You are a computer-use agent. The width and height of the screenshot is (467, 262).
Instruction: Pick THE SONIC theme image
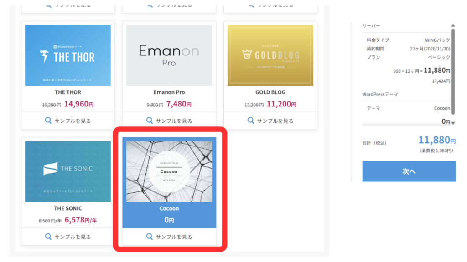click(68, 171)
